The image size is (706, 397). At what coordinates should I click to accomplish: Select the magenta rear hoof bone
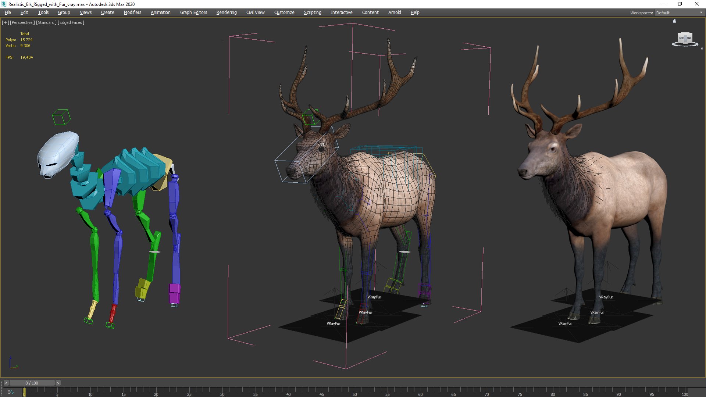tap(174, 293)
